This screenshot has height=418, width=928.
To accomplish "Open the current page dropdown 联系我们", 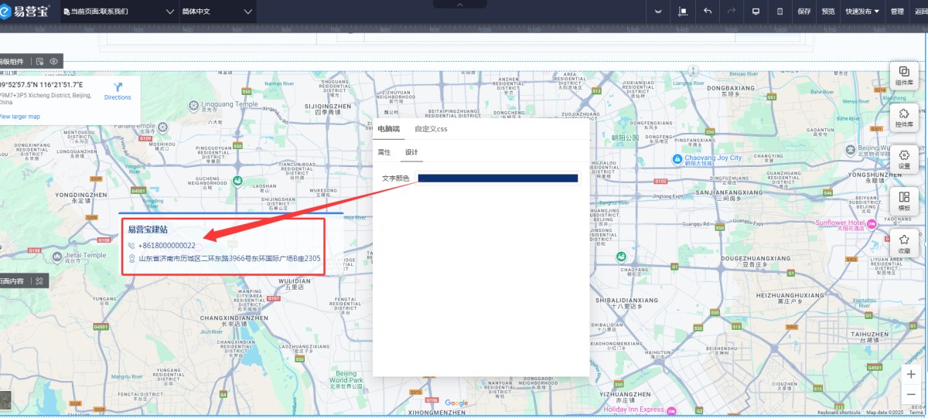I will click(x=119, y=12).
